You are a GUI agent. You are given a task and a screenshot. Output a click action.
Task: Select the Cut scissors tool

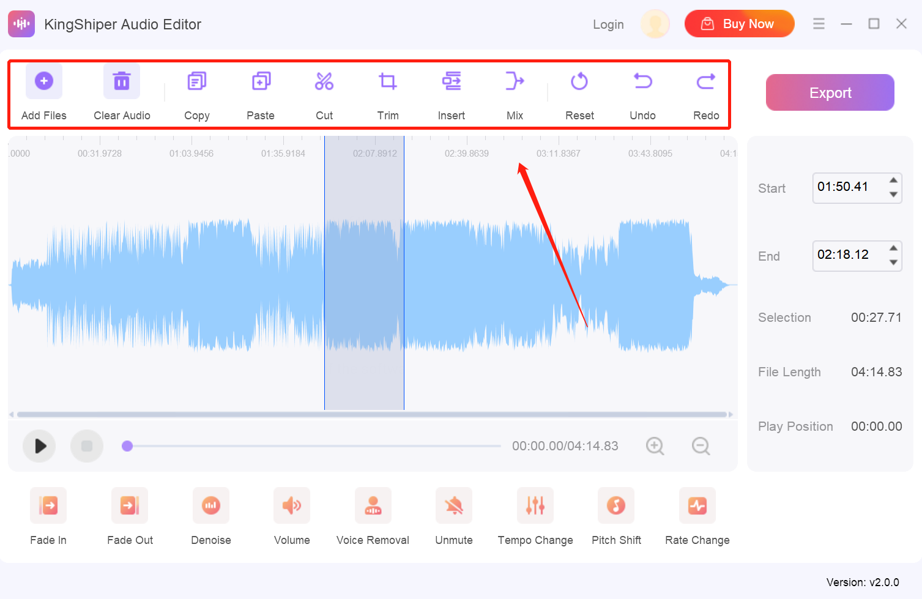coord(324,81)
